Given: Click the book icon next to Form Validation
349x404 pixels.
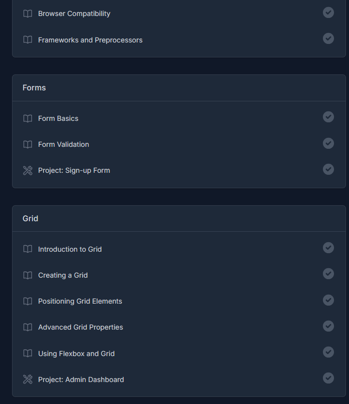Looking at the screenshot, I should coord(27,144).
